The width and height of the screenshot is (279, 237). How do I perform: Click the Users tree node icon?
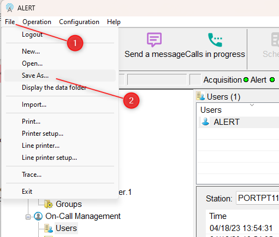tap(49, 228)
